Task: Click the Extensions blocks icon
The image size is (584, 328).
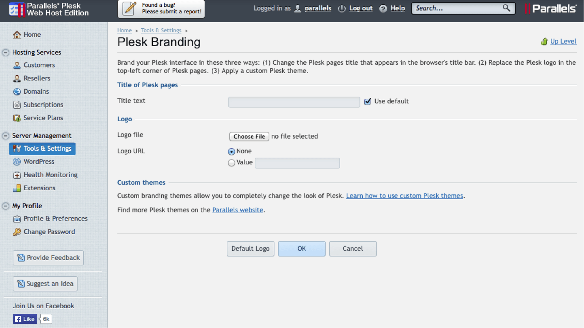Action: click(x=17, y=188)
